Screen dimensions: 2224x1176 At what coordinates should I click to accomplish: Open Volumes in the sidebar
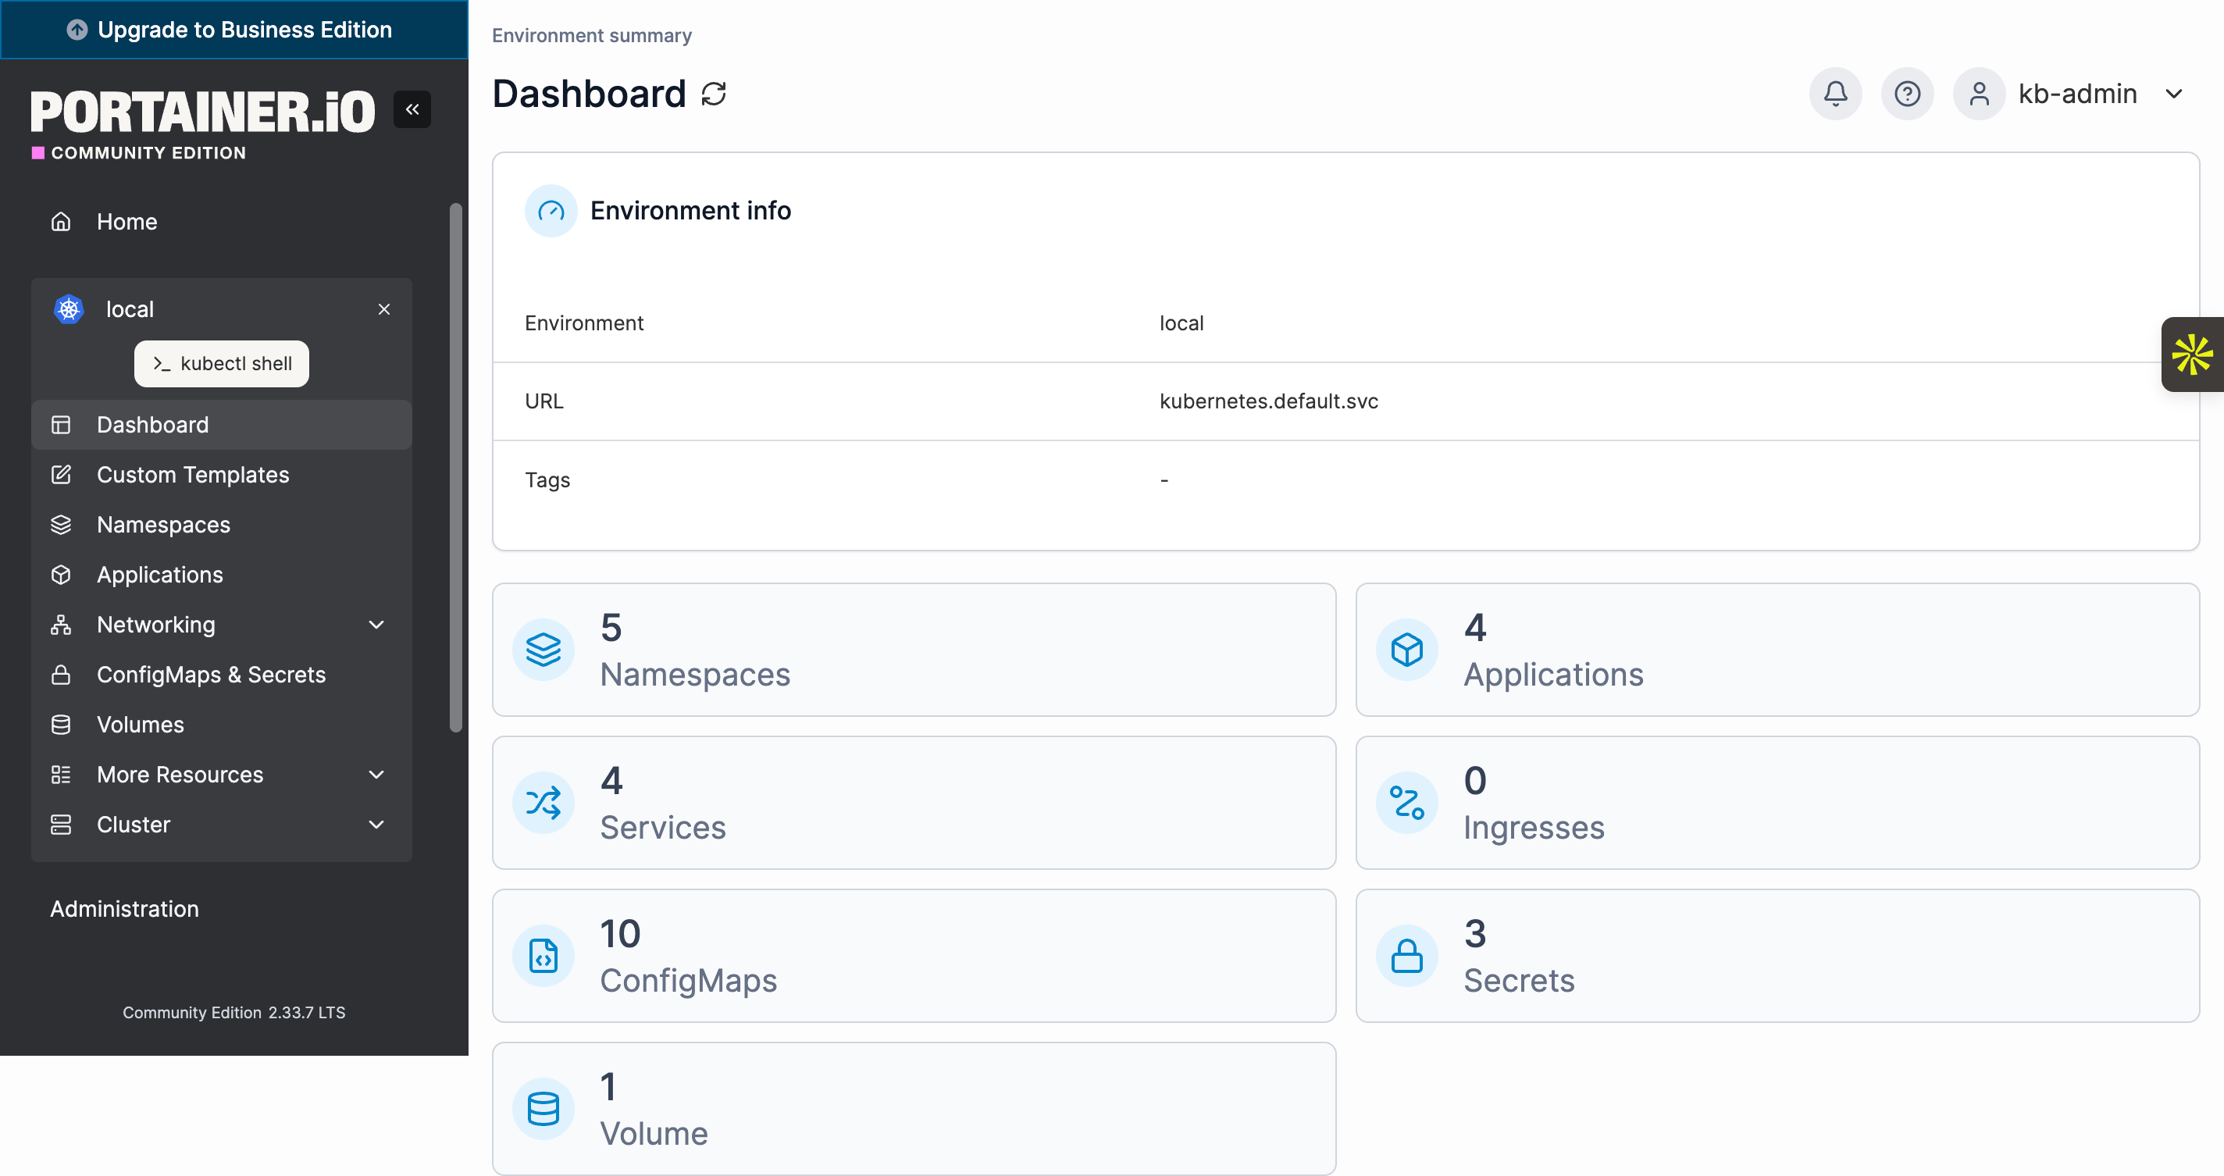click(222, 725)
